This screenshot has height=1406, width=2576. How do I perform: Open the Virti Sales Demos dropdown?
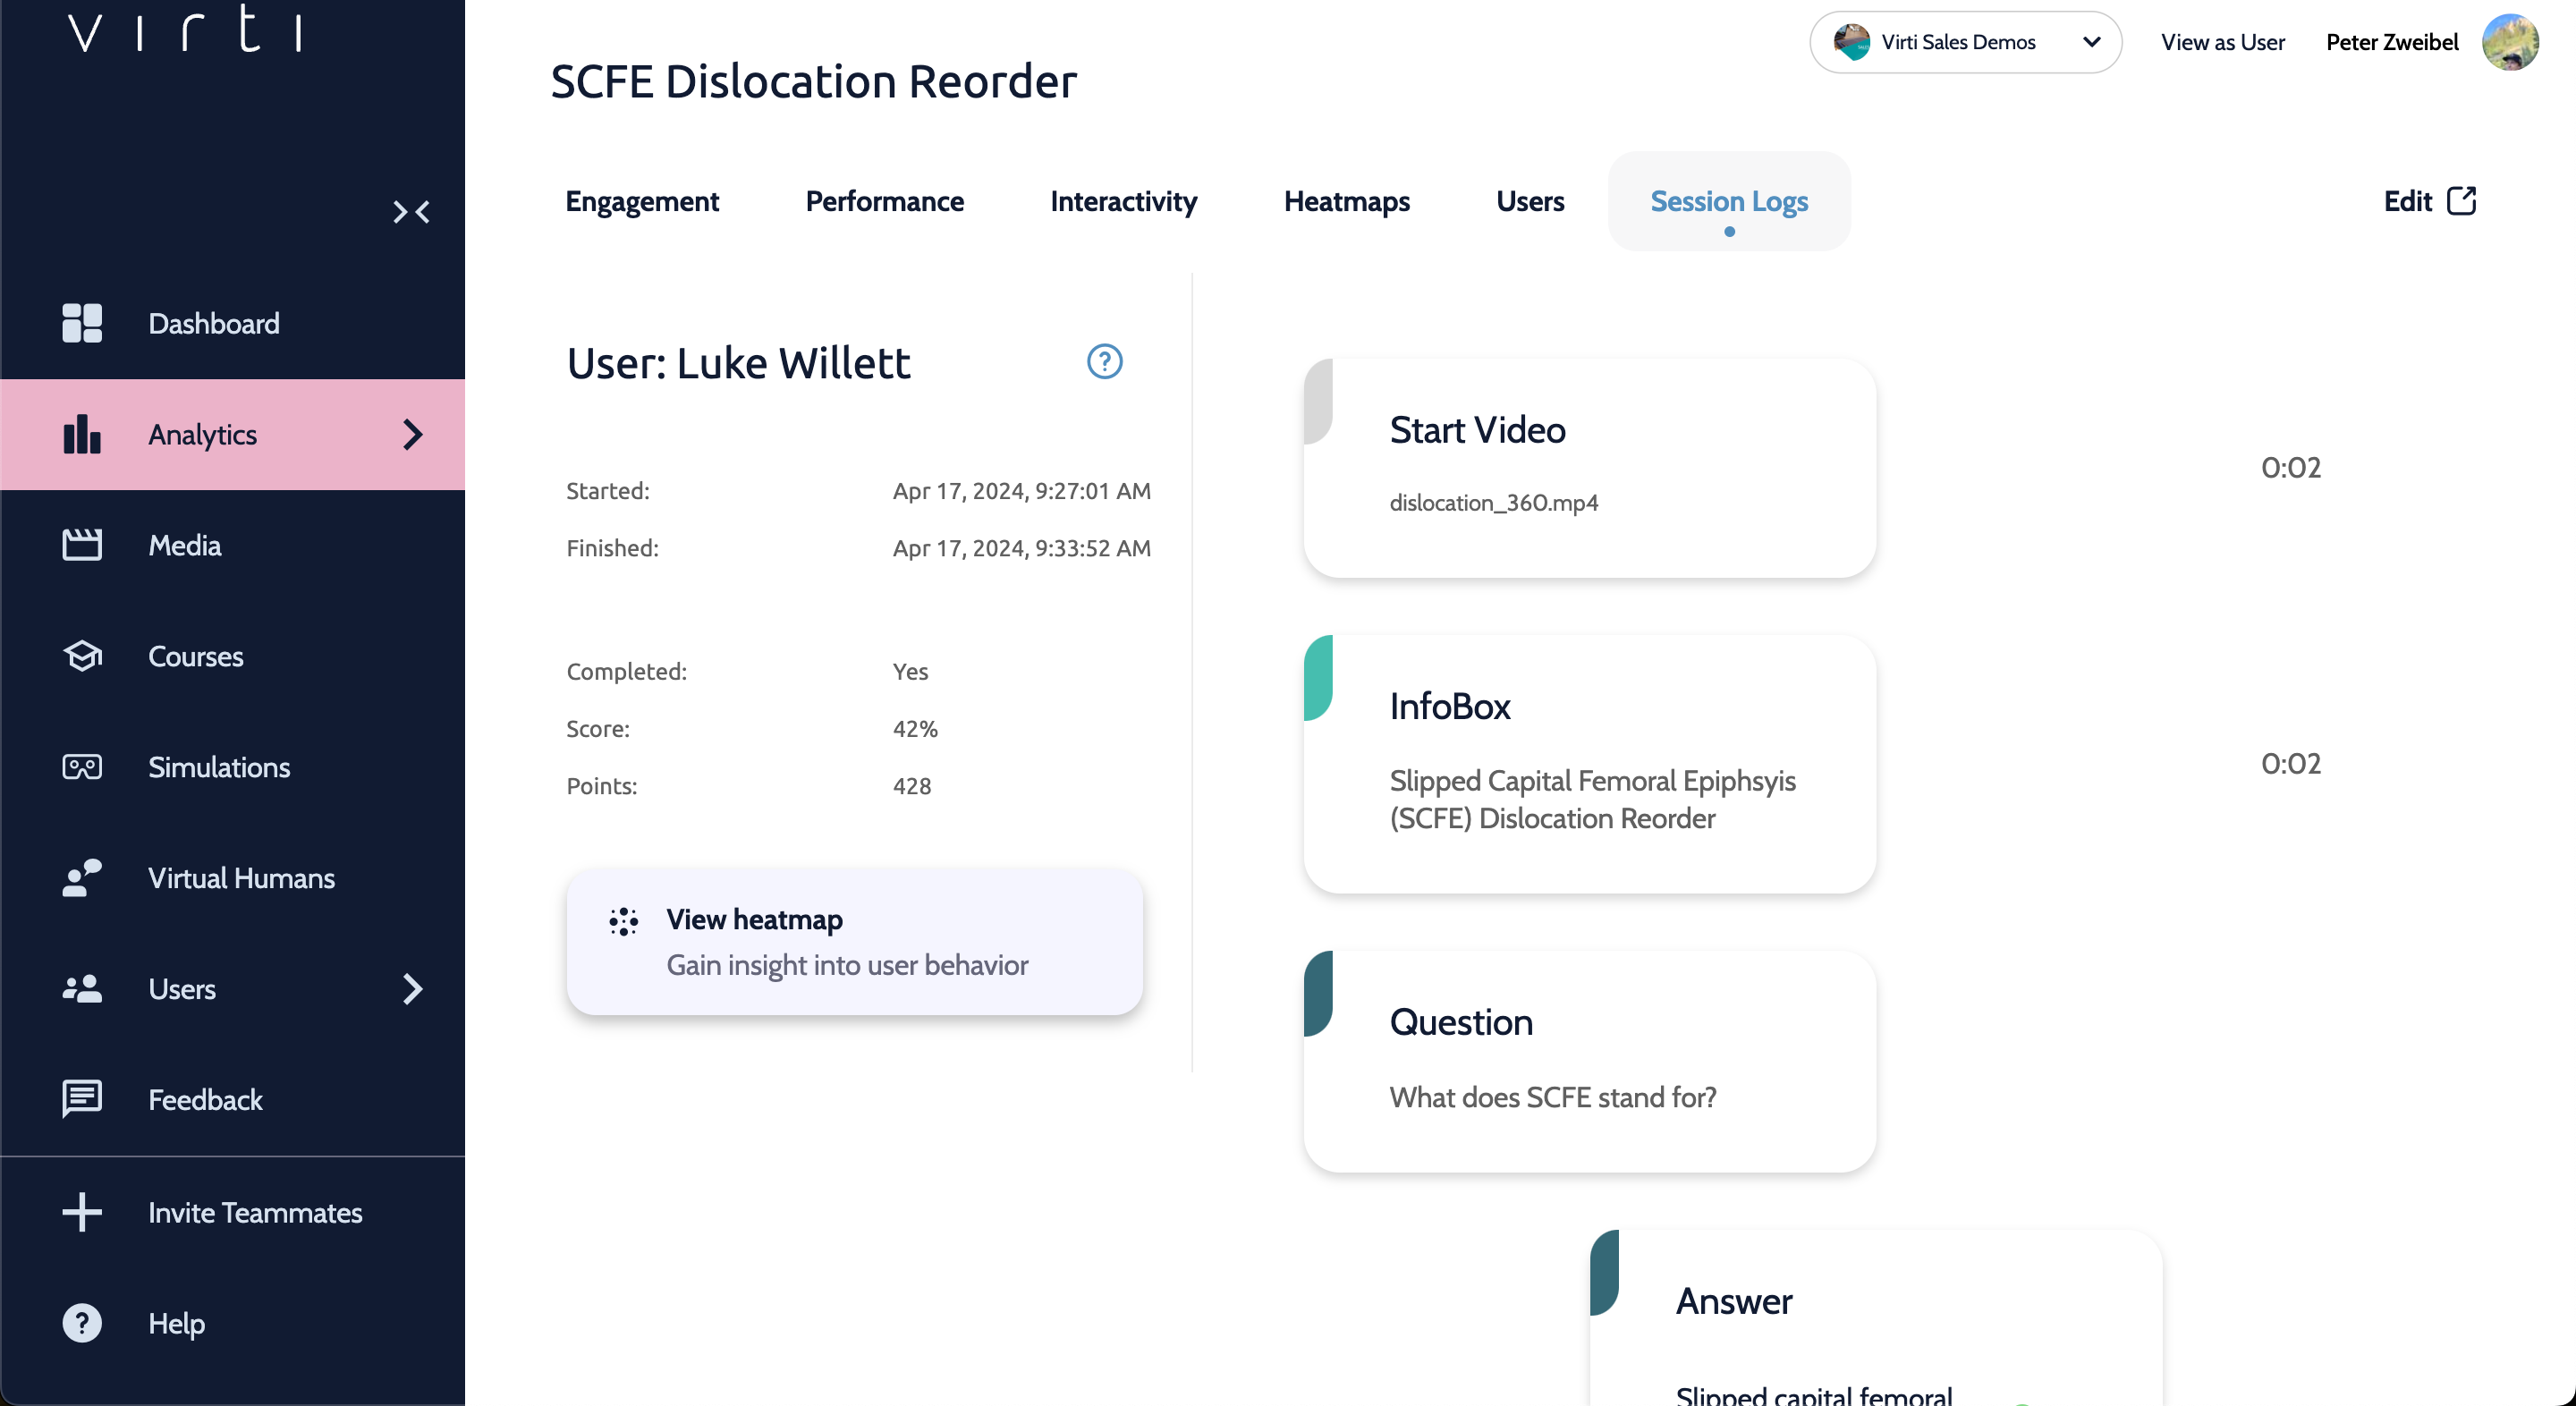tap(1964, 42)
